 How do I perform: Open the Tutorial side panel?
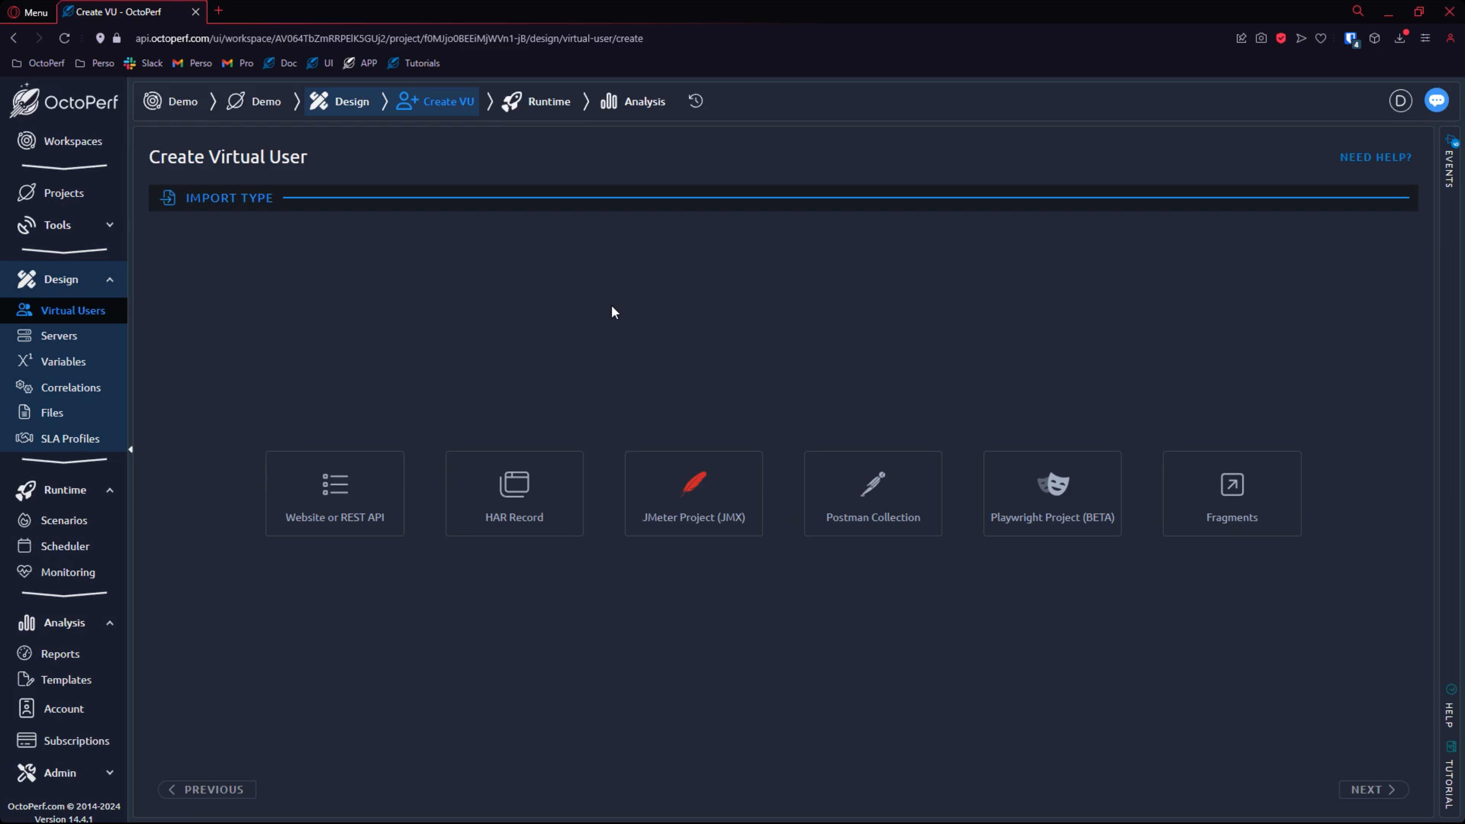[x=1450, y=776]
